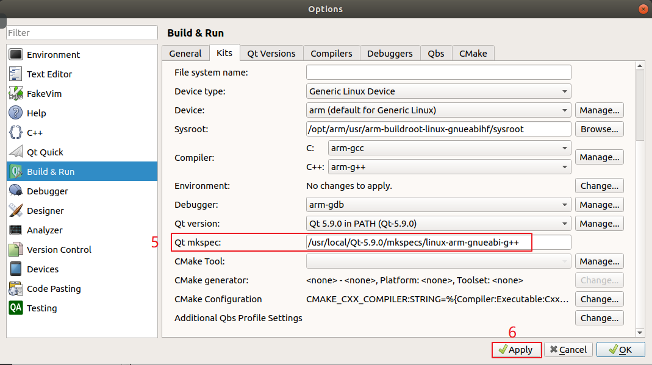This screenshot has height=365, width=652.
Task: Select the FakeVim icon in sidebar
Action: 16,93
